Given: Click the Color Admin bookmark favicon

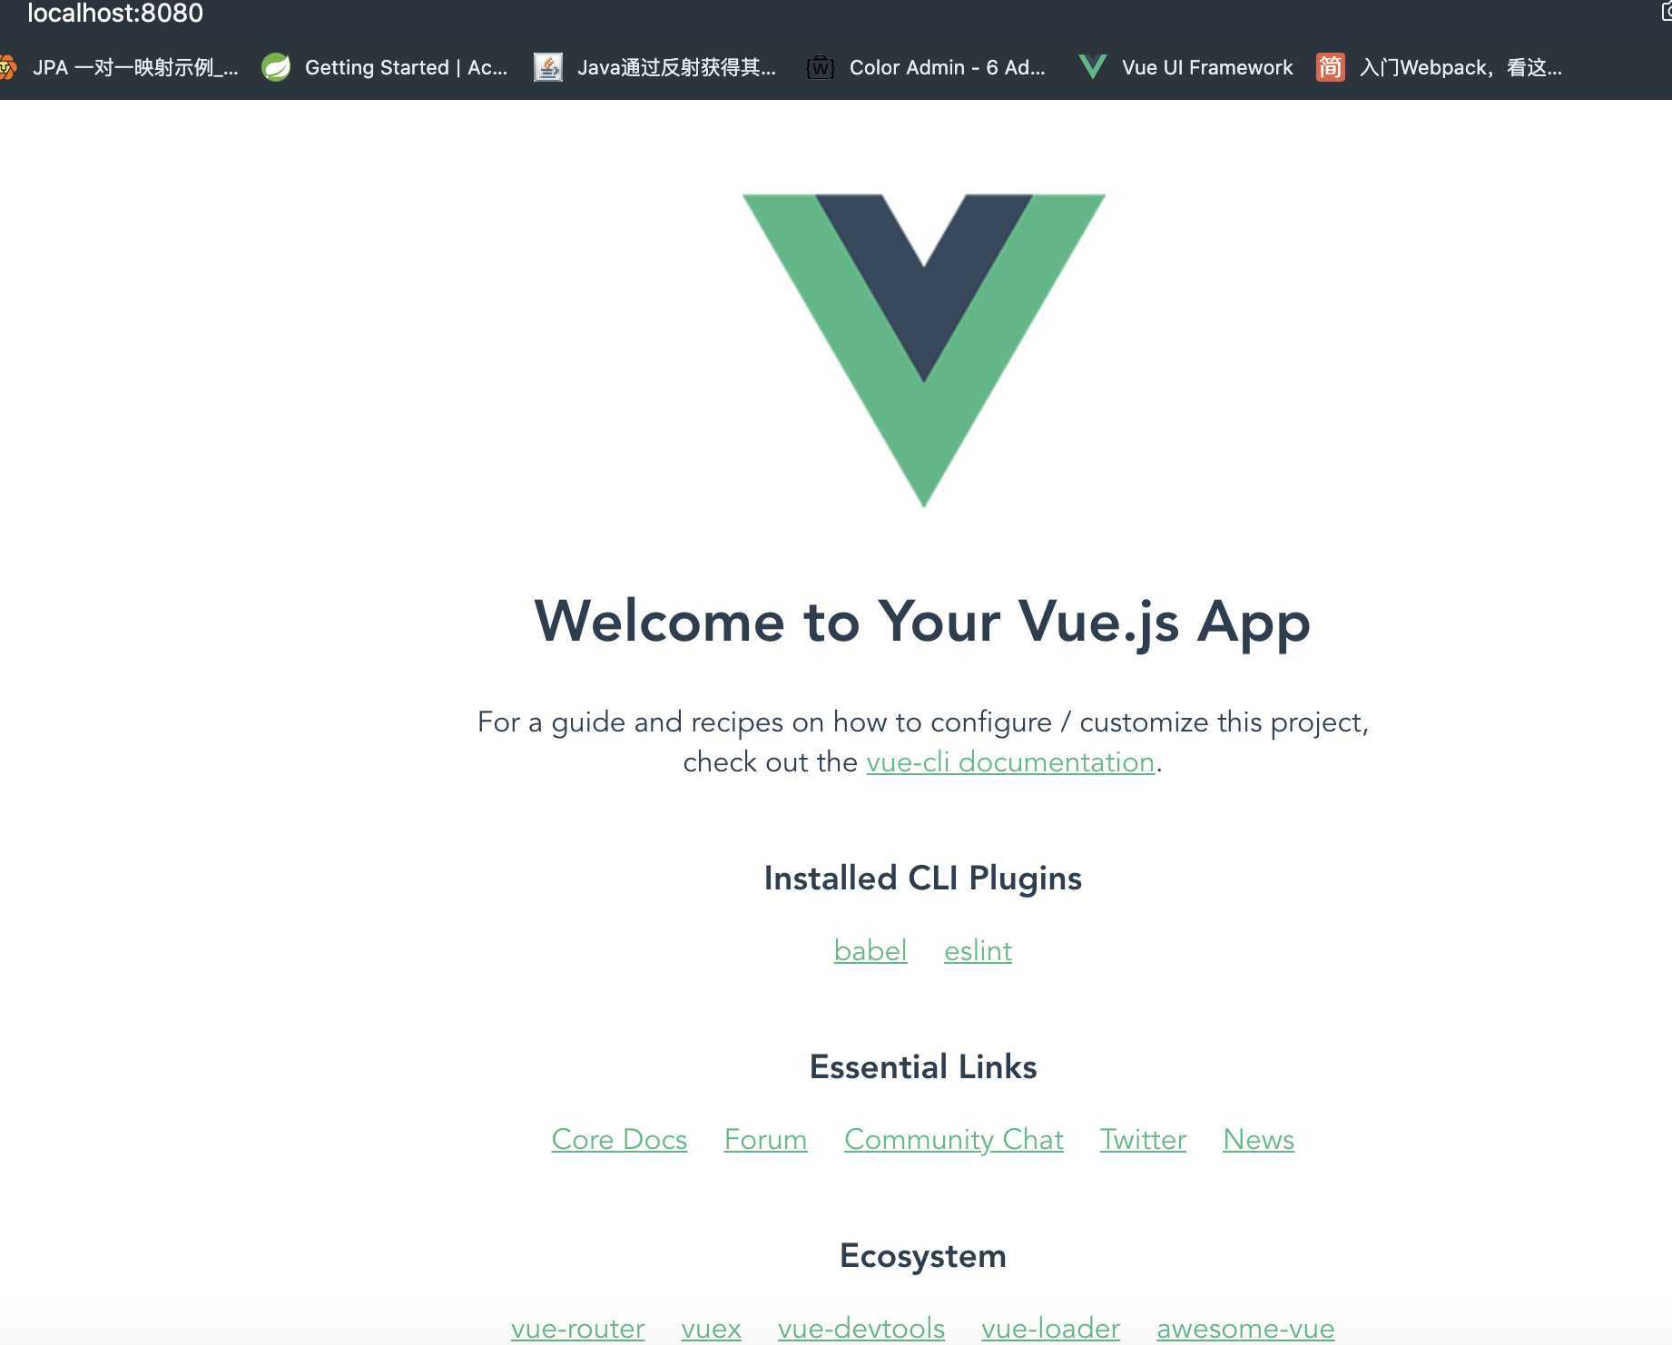Looking at the screenshot, I should pyautogui.click(x=821, y=67).
